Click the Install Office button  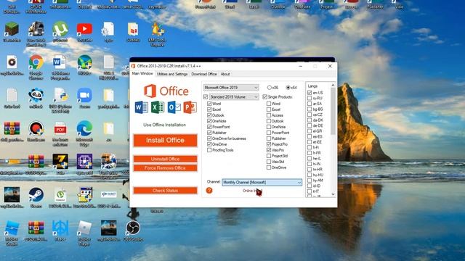(x=165, y=140)
